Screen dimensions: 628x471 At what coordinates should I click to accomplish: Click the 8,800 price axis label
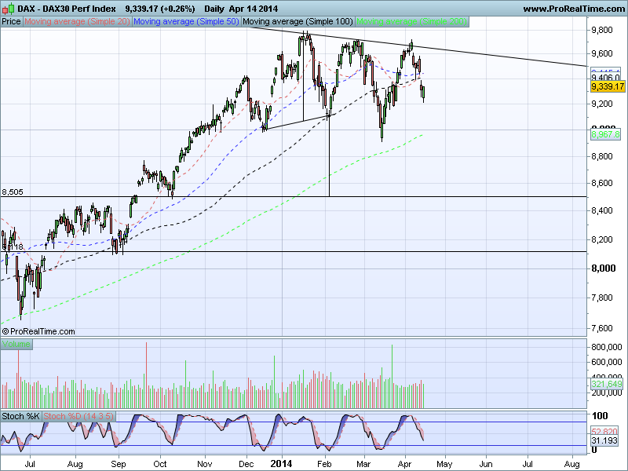[x=602, y=156]
